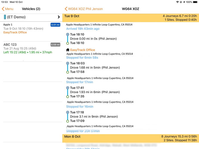This screenshot has height=149, width=199.
Task: Click the Tue 18:03 journey end marker
Action: coord(68,63)
